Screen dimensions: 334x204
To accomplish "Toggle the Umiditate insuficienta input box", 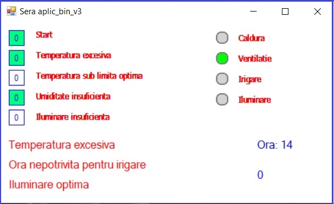I will 16,98.
